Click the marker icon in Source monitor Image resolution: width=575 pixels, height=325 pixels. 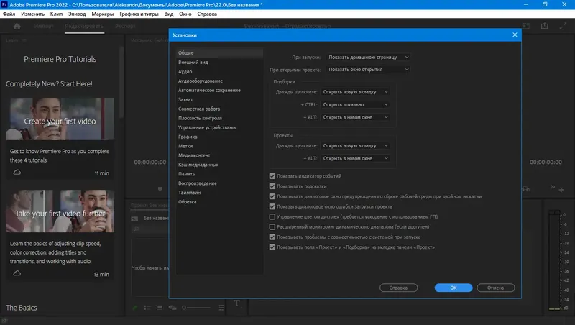click(x=160, y=189)
